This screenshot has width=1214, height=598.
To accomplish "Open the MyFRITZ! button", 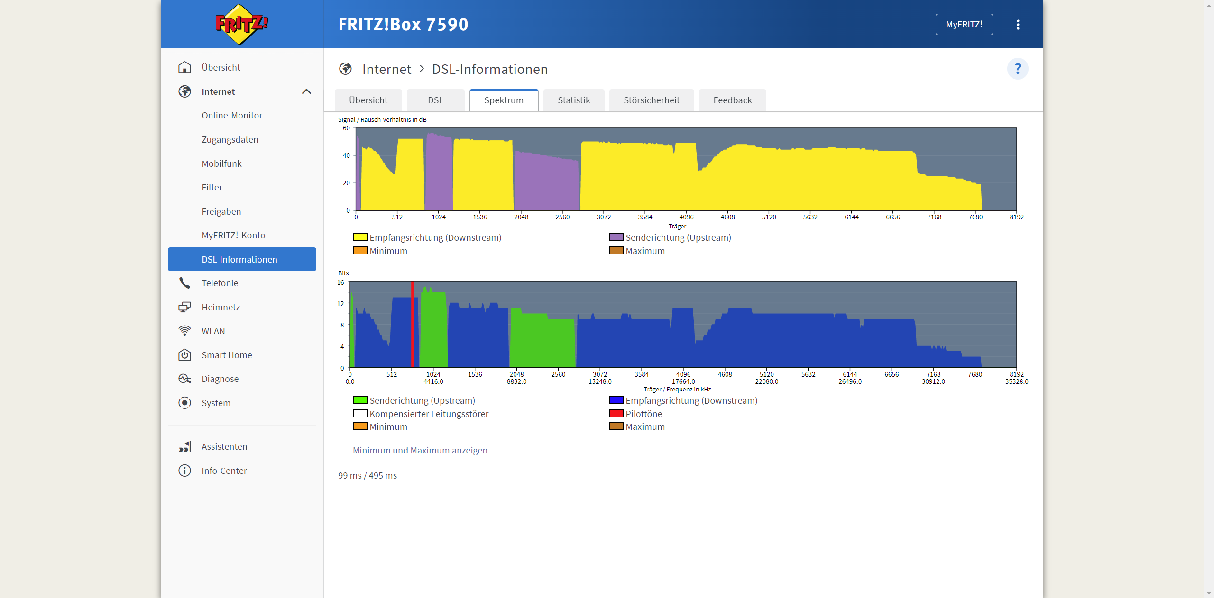I will (964, 25).
